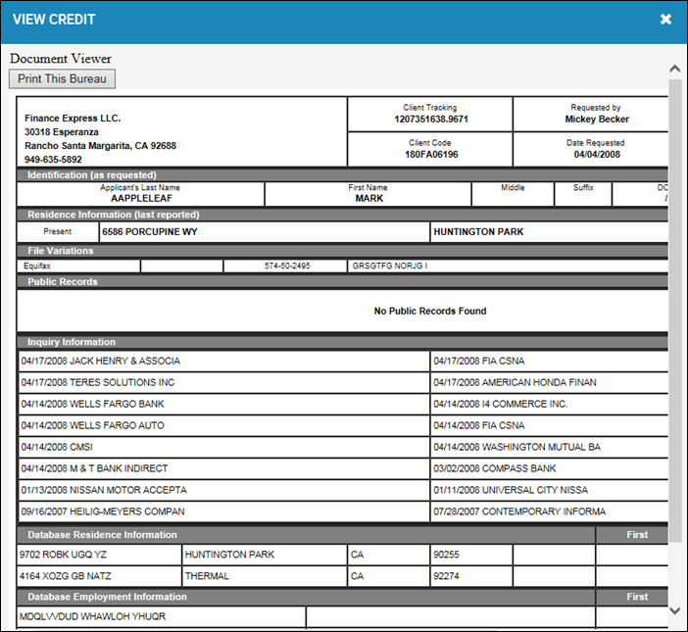Click the I4 COMMERCE INC. inquiry
The width and height of the screenshot is (688, 632).
coord(500,404)
